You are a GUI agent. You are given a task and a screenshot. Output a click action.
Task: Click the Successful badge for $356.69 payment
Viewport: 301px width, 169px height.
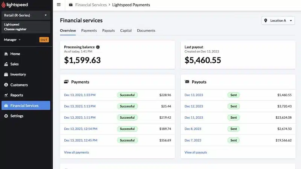tap(127, 140)
